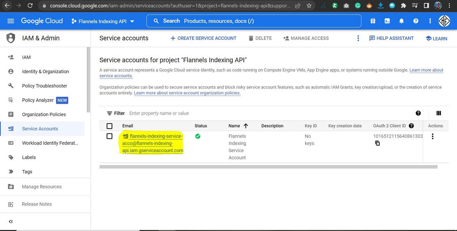Click the Labels tag icon in the sidebar
This screenshot has height=231, width=457.
coord(11,157)
